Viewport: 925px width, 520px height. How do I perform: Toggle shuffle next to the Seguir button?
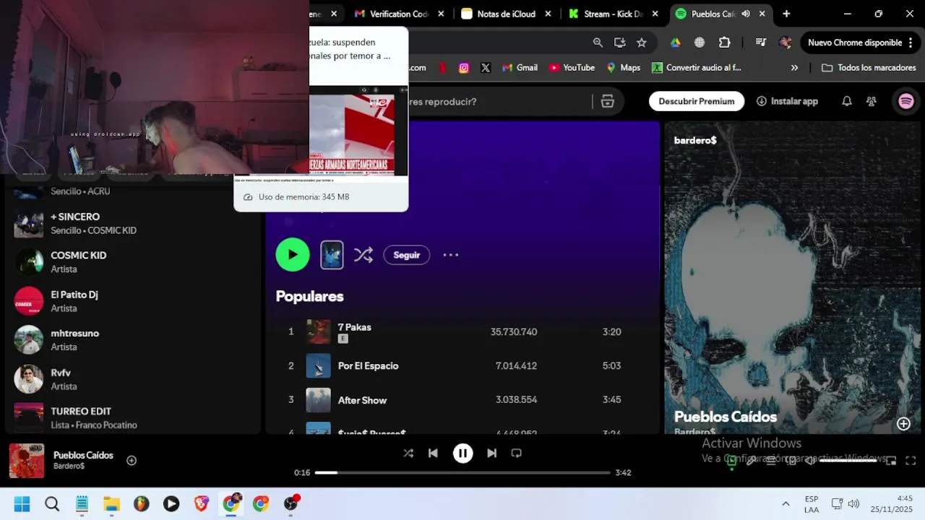click(363, 254)
